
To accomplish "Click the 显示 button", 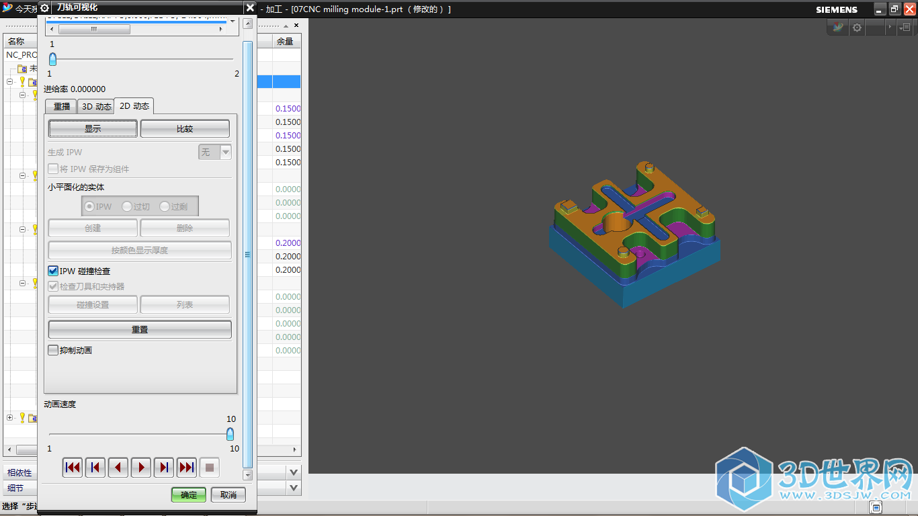I will pos(93,128).
